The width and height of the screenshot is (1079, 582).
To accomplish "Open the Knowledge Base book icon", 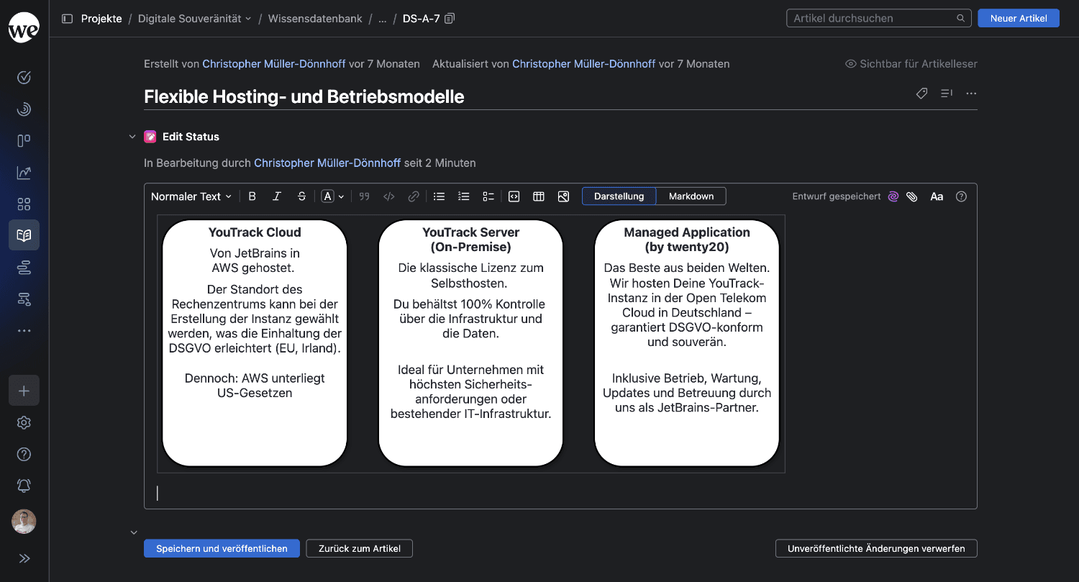I will point(24,235).
